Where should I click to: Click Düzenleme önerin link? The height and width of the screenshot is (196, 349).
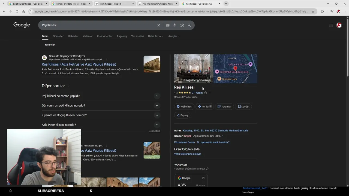coord(185,142)
